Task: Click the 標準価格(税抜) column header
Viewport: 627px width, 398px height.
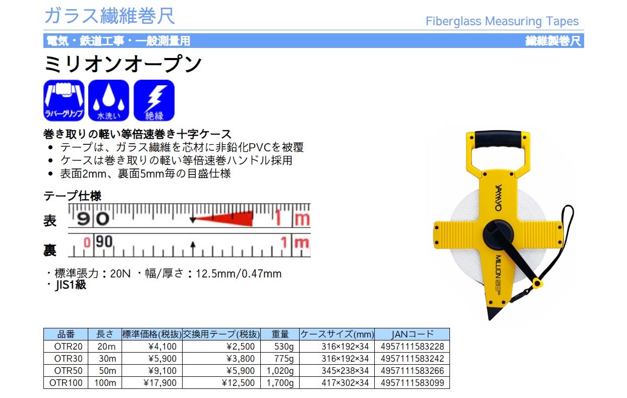Action: click(152, 334)
